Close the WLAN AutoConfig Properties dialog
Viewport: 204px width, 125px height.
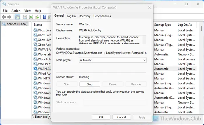click(x=149, y=7)
